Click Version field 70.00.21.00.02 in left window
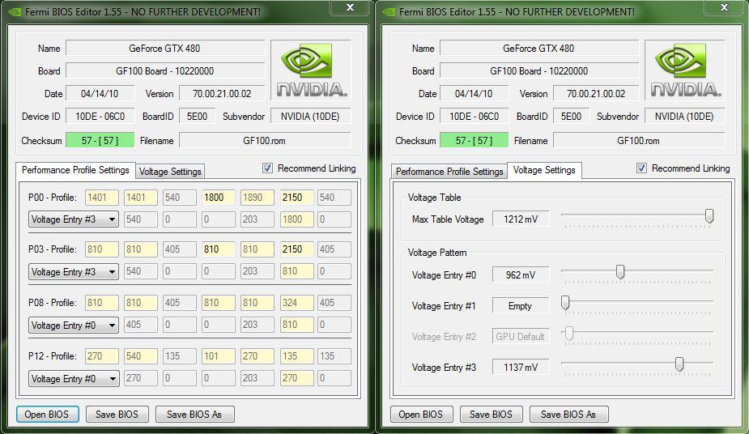Viewport: 749px width, 434px height. 222,94
